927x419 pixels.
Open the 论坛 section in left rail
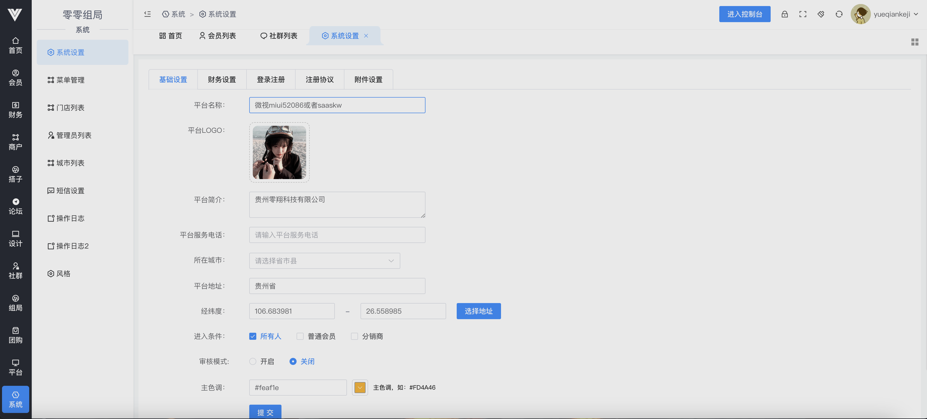coord(15,207)
